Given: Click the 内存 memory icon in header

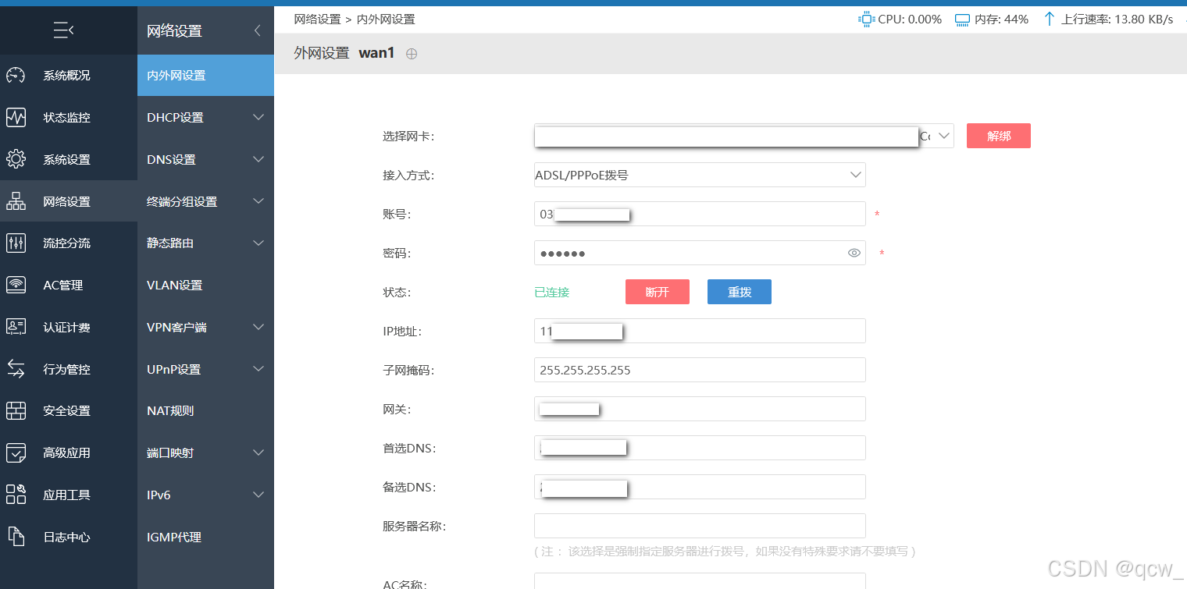Looking at the screenshot, I should click(x=962, y=20).
